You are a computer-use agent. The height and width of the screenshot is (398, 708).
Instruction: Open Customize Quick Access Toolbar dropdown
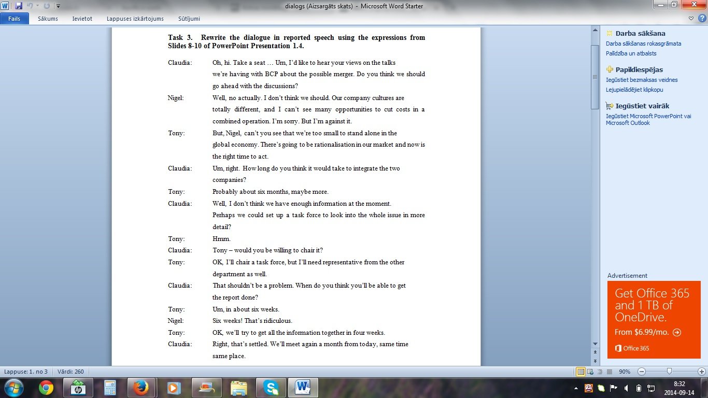58,6
